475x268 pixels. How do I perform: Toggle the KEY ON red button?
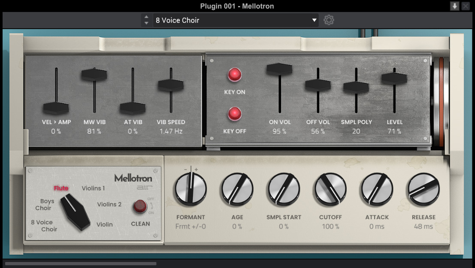[235, 74]
